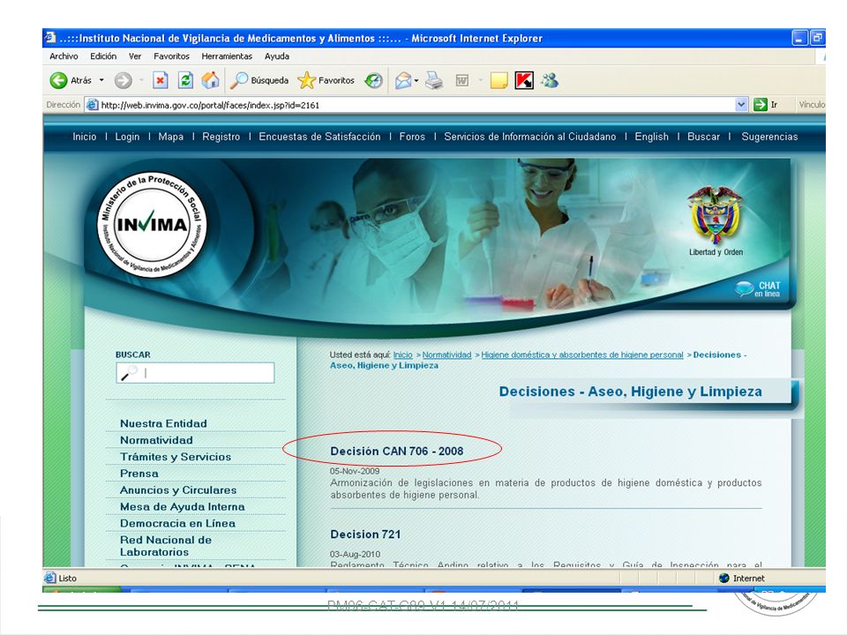This screenshot has height=635, width=847.
Task: Refresh the page with green arrows icon
Action: 185,80
